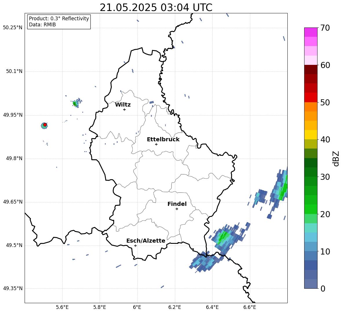The height and width of the screenshot is (313, 343).
Task: Click the 49.35°N latitude label
Action: [x=13, y=288]
